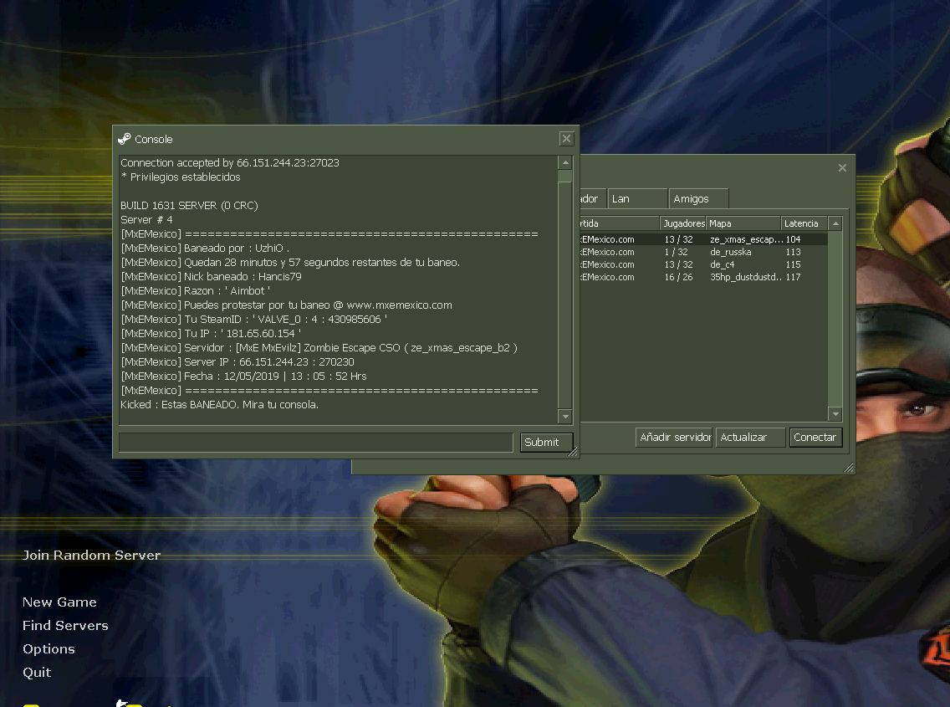
Task: Click the "Razon : 'Aimbot'" line
Action: pyautogui.click(x=195, y=291)
